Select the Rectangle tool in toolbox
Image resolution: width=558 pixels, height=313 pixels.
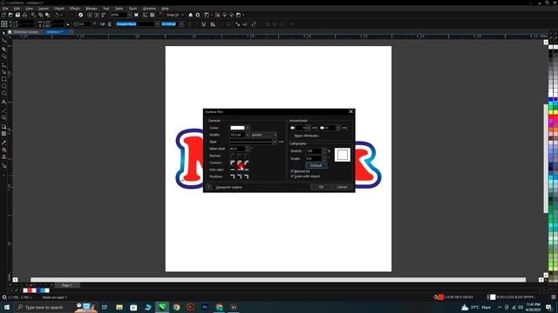[x=3, y=79]
